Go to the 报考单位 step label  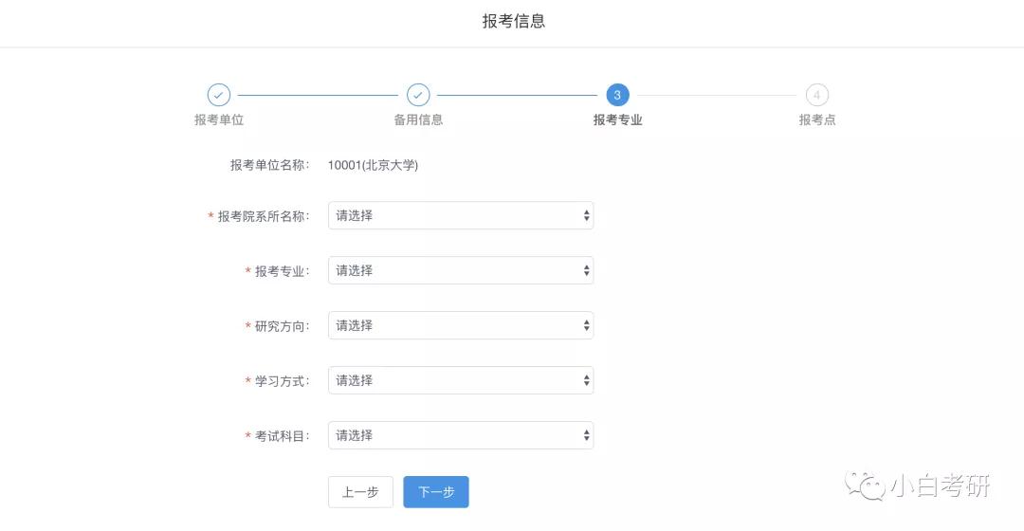click(x=219, y=119)
